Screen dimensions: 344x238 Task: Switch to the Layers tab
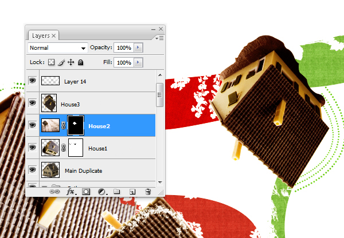pyautogui.click(x=41, y=35)
